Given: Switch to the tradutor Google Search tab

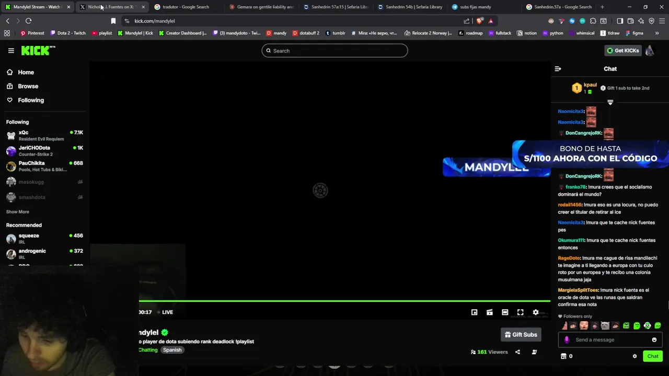Looking at the screenshot, I should tap(186, 7).
